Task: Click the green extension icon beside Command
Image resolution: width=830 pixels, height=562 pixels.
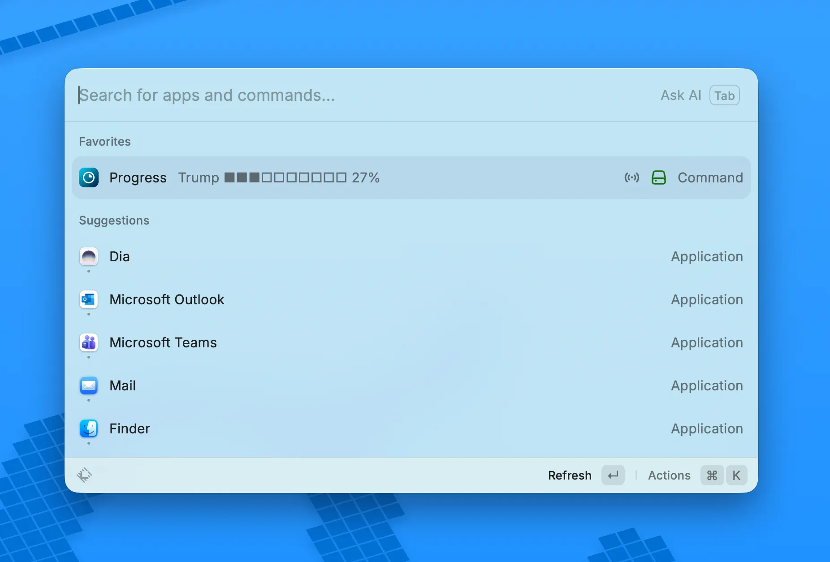Action: pos(658,177)
